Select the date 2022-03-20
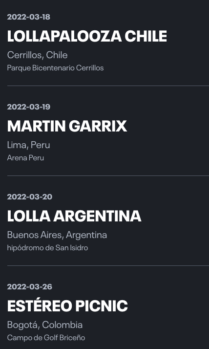Viewport: 209px width, 349px height. tap(30, 197)
